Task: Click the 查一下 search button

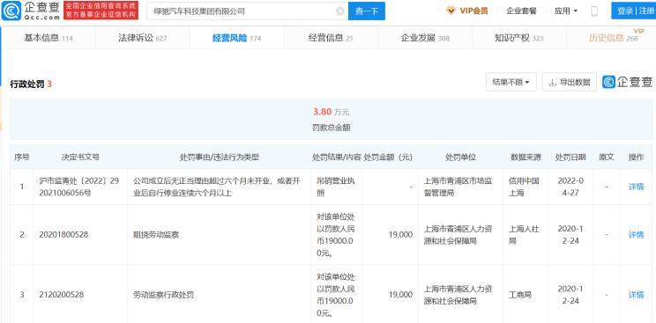Action: [367, 11]
